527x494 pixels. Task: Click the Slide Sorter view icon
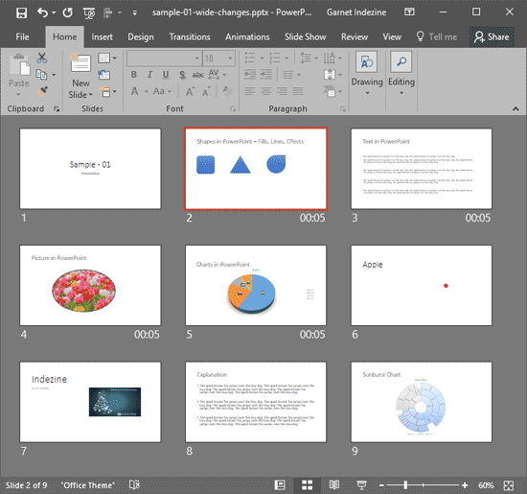point(307,485)
